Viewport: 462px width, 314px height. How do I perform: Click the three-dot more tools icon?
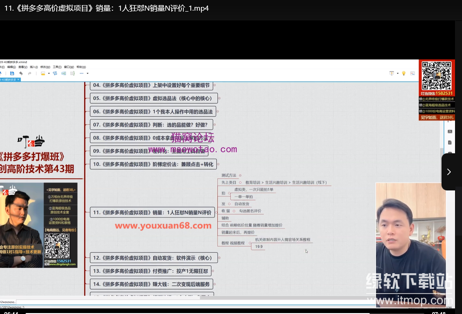point(81,73)
